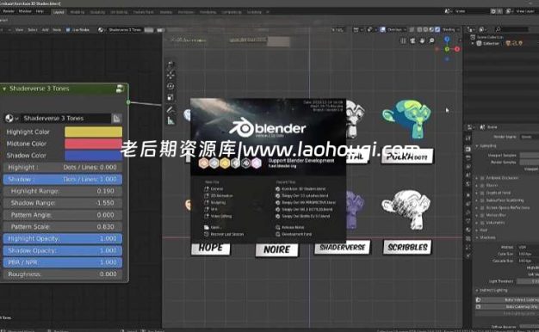Click the node group browse icon left of name

pyautogui.click(x=11, y=119)
